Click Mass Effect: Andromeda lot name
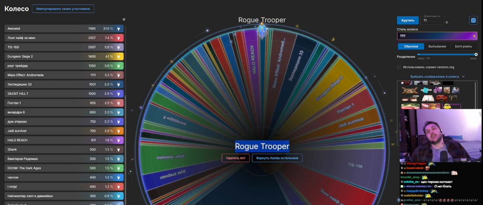The image size is (483, 205). [x=25, y=75]
